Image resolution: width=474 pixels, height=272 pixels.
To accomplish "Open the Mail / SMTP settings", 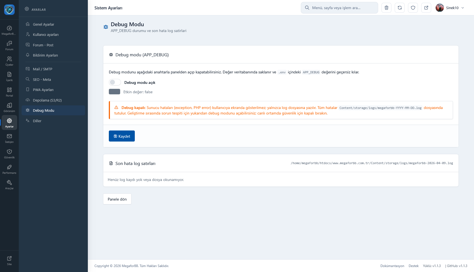I will click(x=43, y=69).
